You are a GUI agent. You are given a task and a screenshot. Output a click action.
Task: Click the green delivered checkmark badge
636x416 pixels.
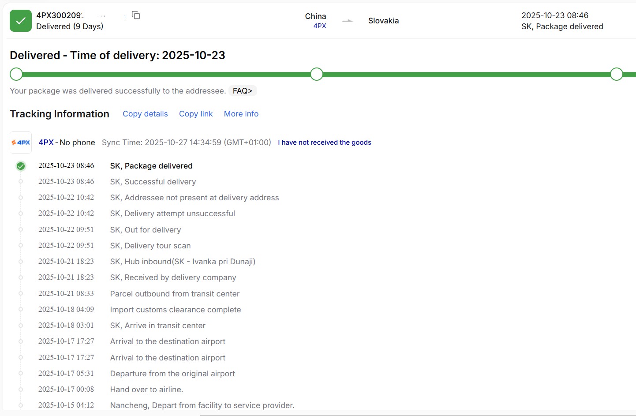click(21, 21)
